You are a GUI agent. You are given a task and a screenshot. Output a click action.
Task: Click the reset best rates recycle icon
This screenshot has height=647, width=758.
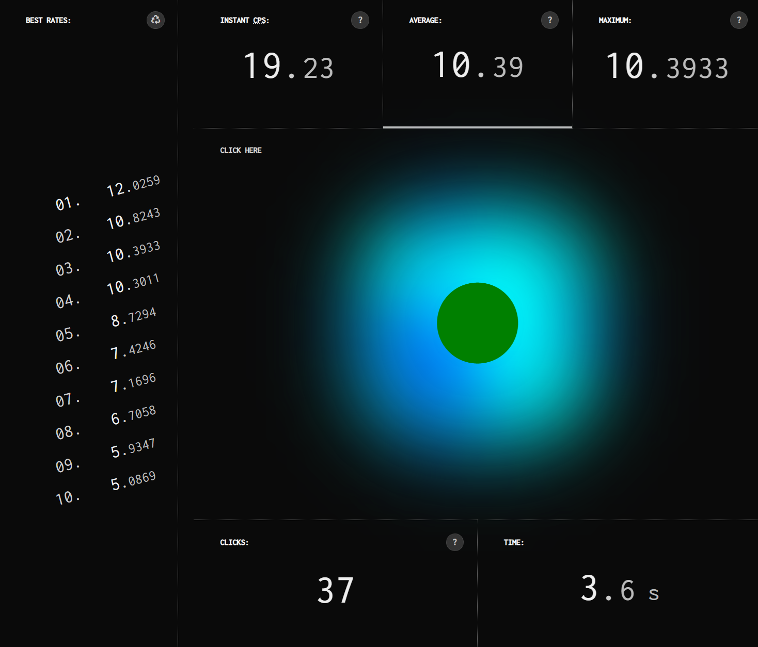155,20
